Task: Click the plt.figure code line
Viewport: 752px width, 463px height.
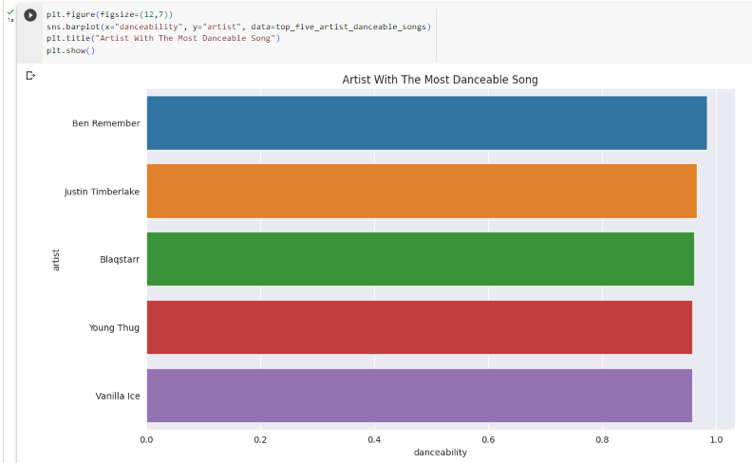Action: 109,14
